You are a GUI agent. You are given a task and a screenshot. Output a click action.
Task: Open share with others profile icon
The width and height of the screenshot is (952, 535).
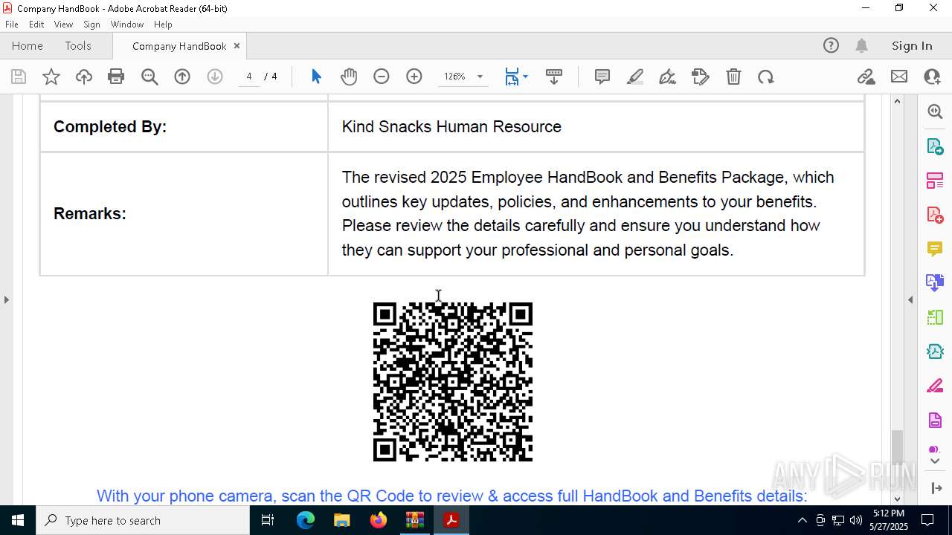tap(932, 77)
